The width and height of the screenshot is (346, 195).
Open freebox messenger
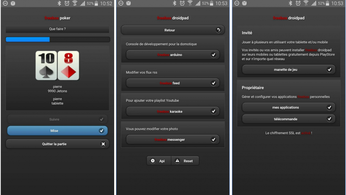coord(173,140)
